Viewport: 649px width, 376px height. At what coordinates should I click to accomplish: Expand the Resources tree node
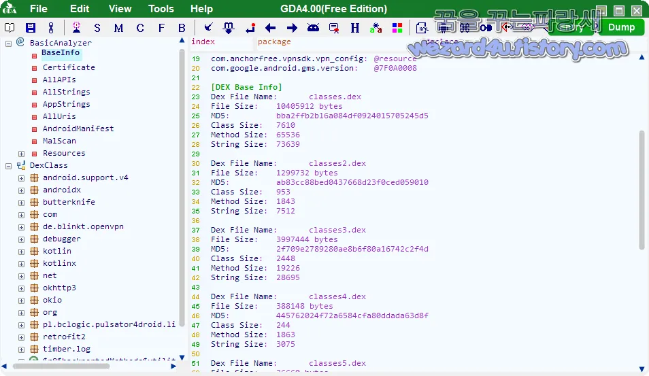[22, 154]
